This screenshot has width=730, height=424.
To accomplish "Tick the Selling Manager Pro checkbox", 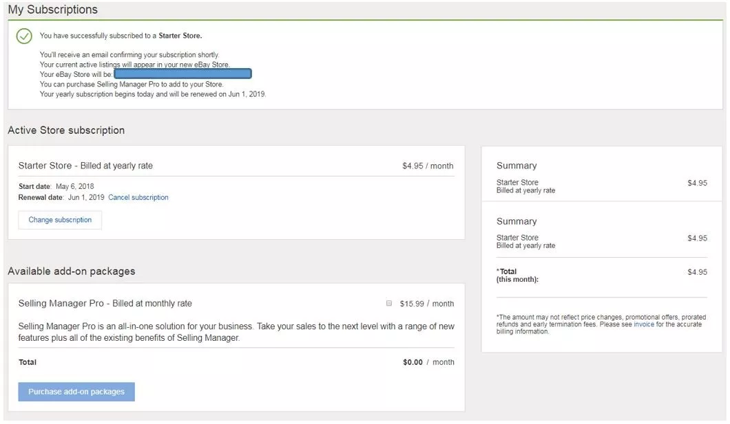I will tap(389, 303).
